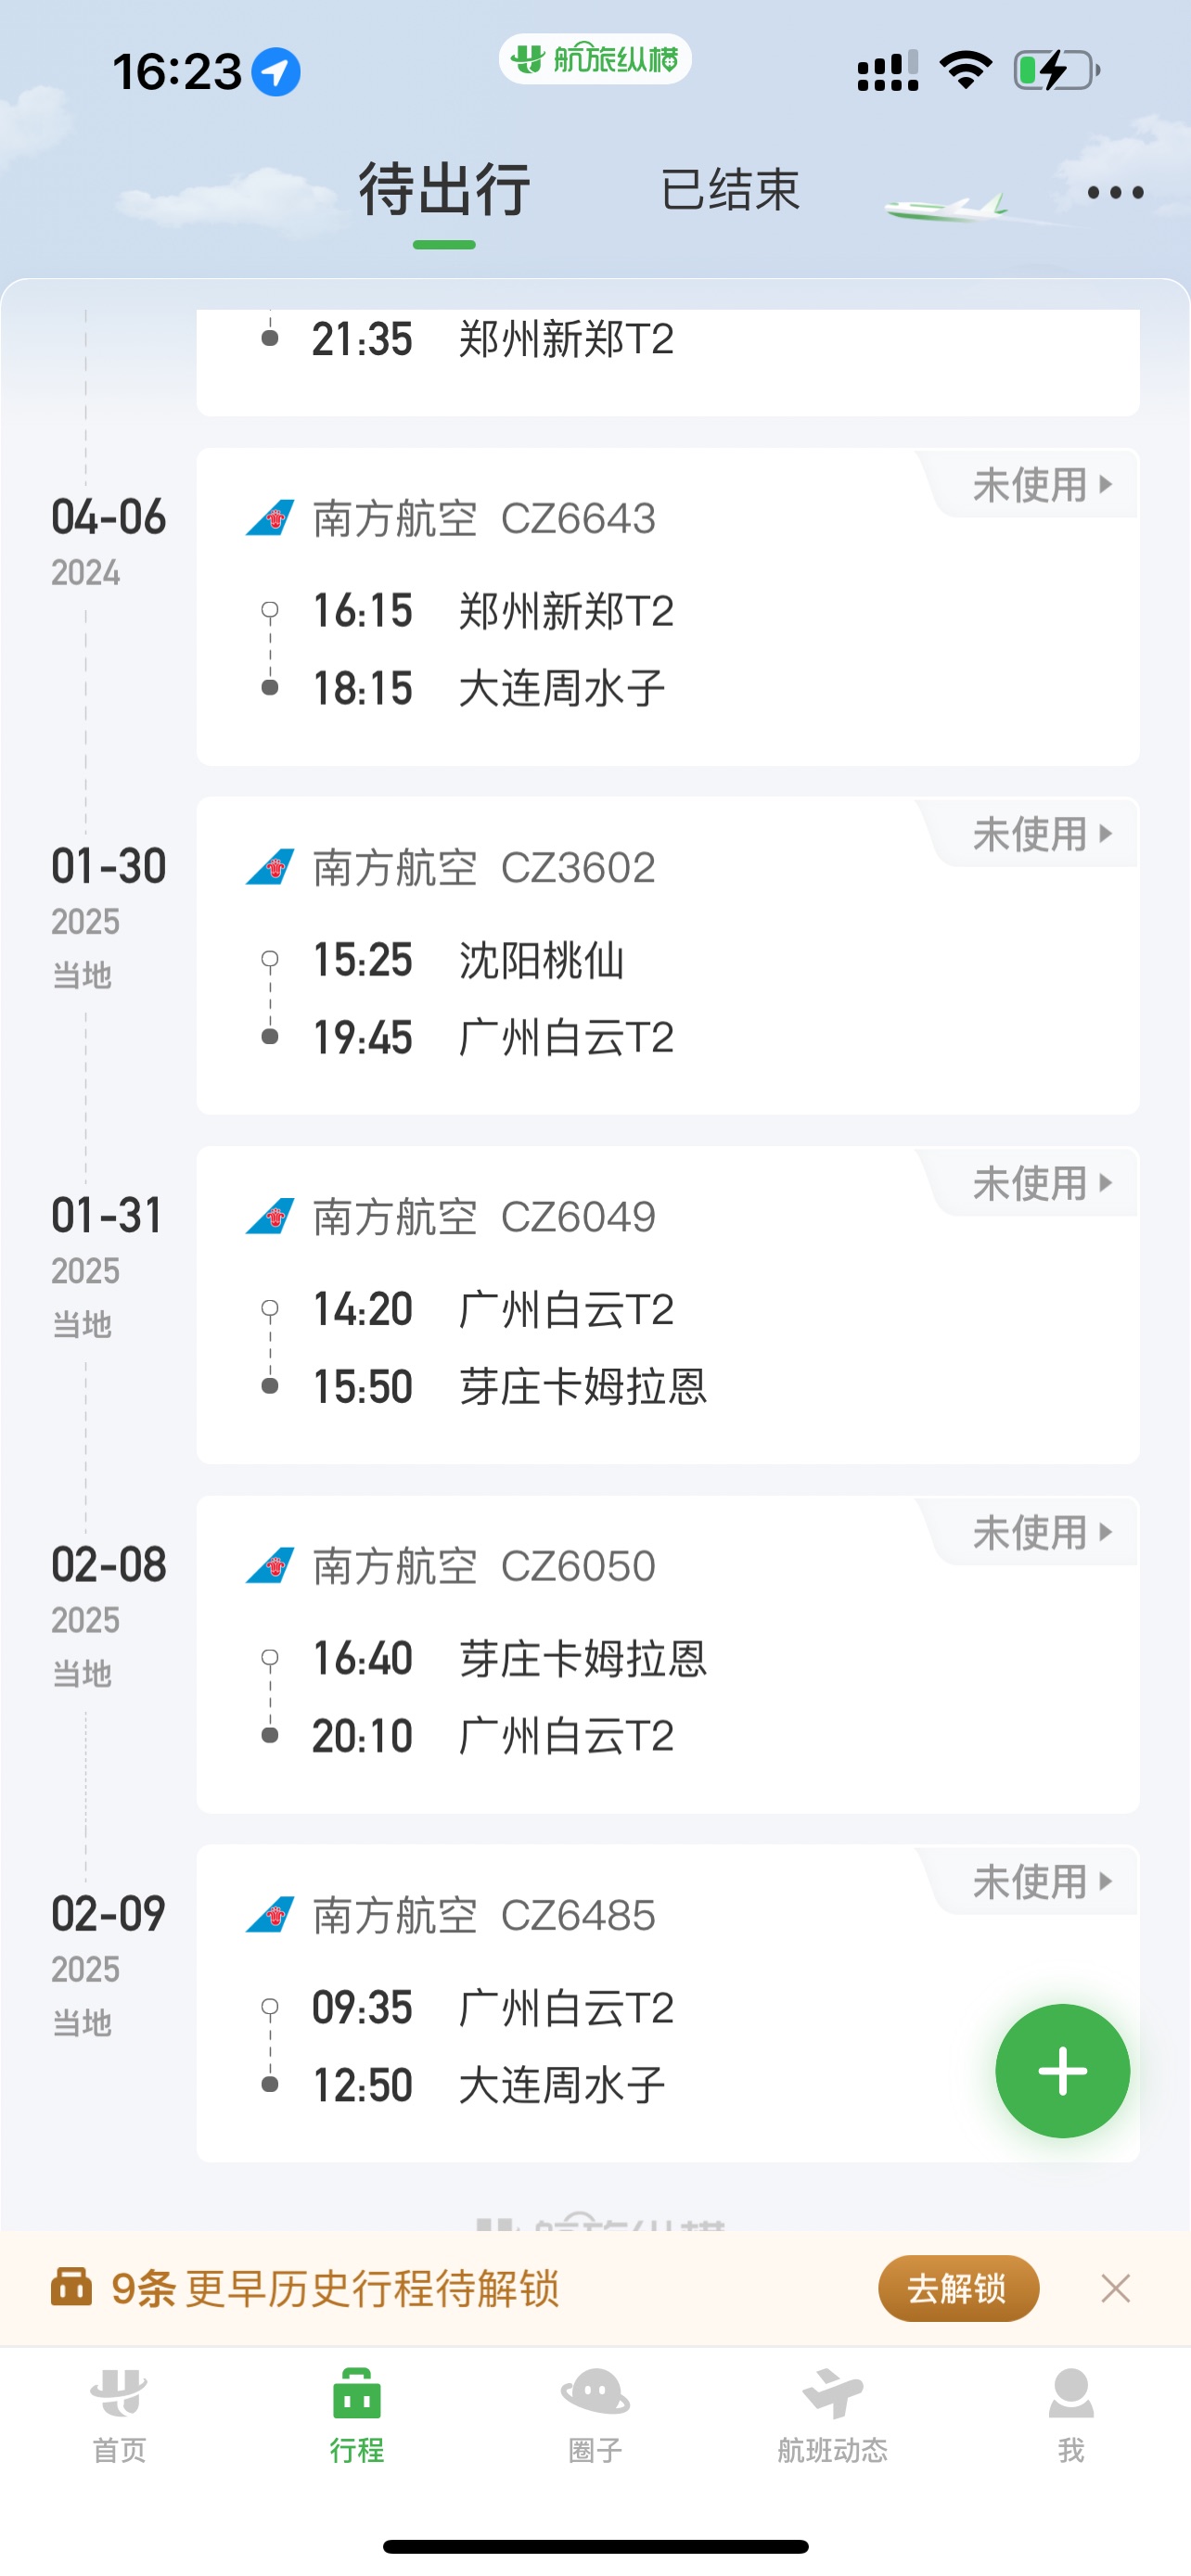Dismiss the history unlock banner
The image size is (1191, 2576).
(1115, 2288)
